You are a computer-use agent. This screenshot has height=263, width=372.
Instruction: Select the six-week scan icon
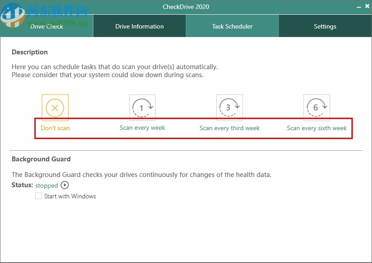pos(317,108)
